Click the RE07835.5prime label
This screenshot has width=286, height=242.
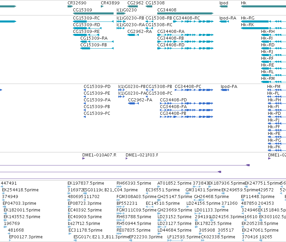point(133,230)
